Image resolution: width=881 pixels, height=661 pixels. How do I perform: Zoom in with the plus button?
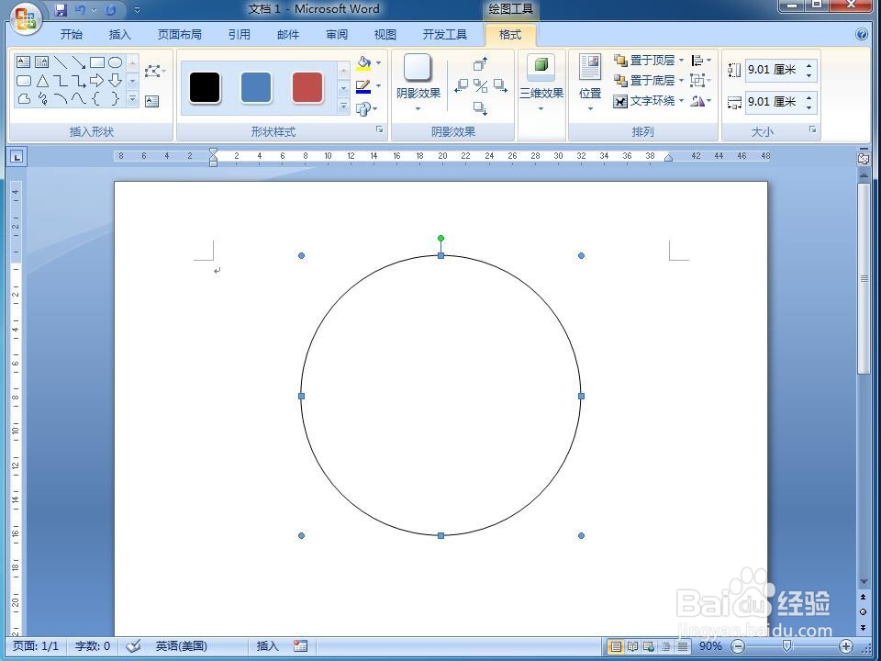click(x=845, y=646)
